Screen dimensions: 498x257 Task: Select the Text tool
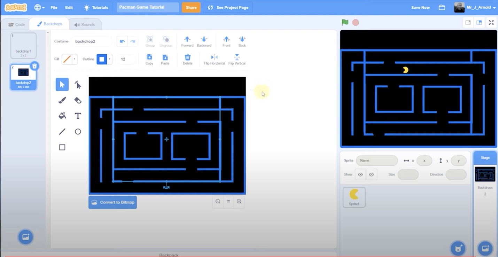tap(78, 116)
